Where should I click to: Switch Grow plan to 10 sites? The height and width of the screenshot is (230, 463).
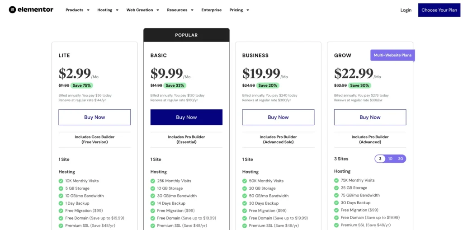pos(390,159)
